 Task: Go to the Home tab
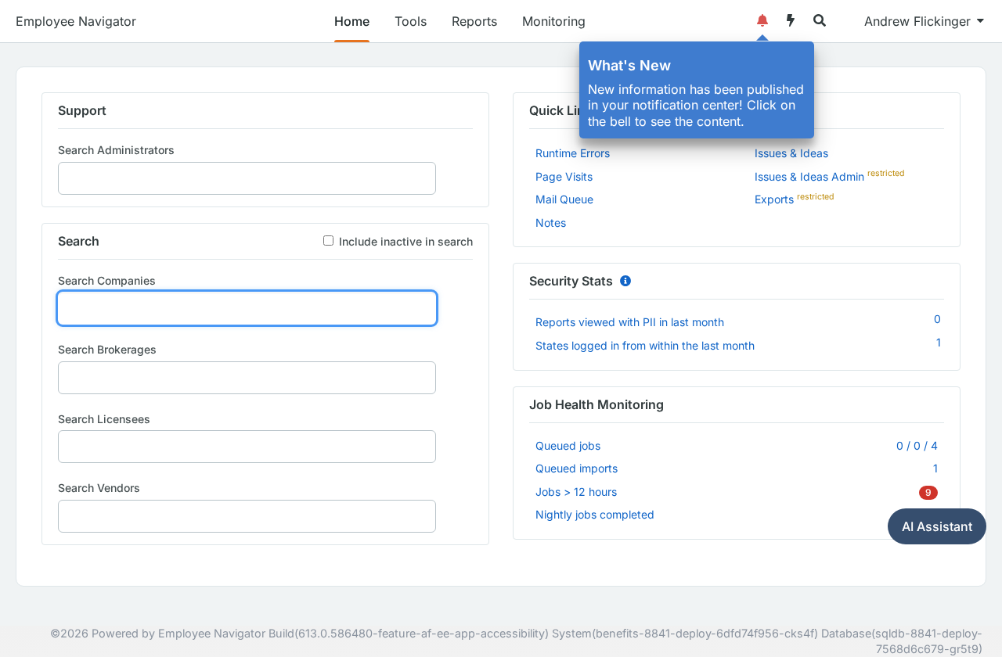(351, 21)
